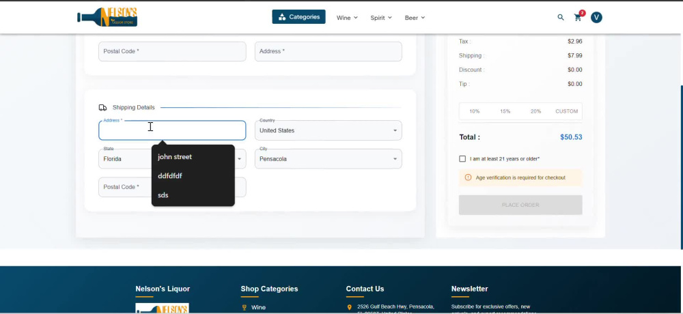Click the Total amount $50.53
This screenshot has height=314, width=683.
571,137
